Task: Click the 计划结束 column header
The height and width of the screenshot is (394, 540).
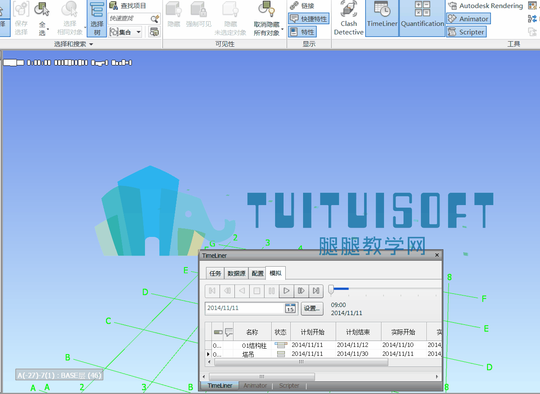Action: point(358,332)
